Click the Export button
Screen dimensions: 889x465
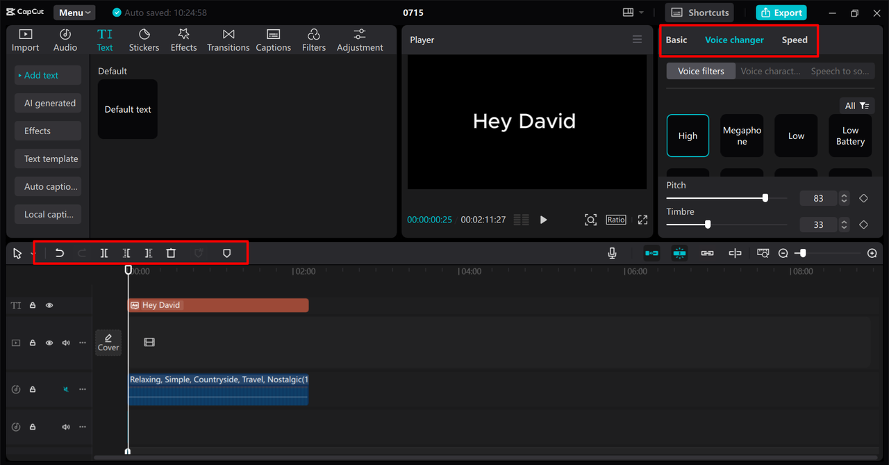(781, 13)
